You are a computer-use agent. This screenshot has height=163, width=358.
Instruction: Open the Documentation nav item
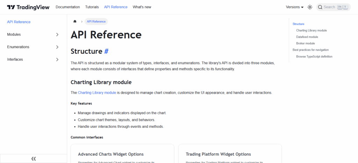point(67,7)
